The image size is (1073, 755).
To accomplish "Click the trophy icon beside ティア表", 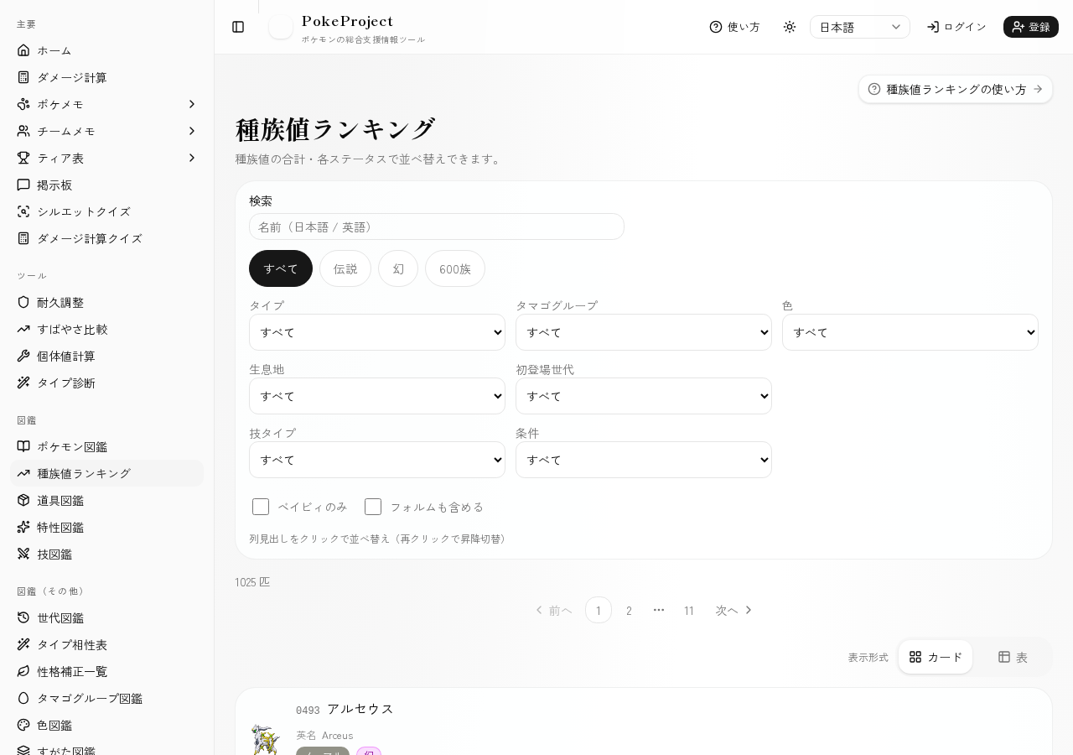I will click(23, 158).
